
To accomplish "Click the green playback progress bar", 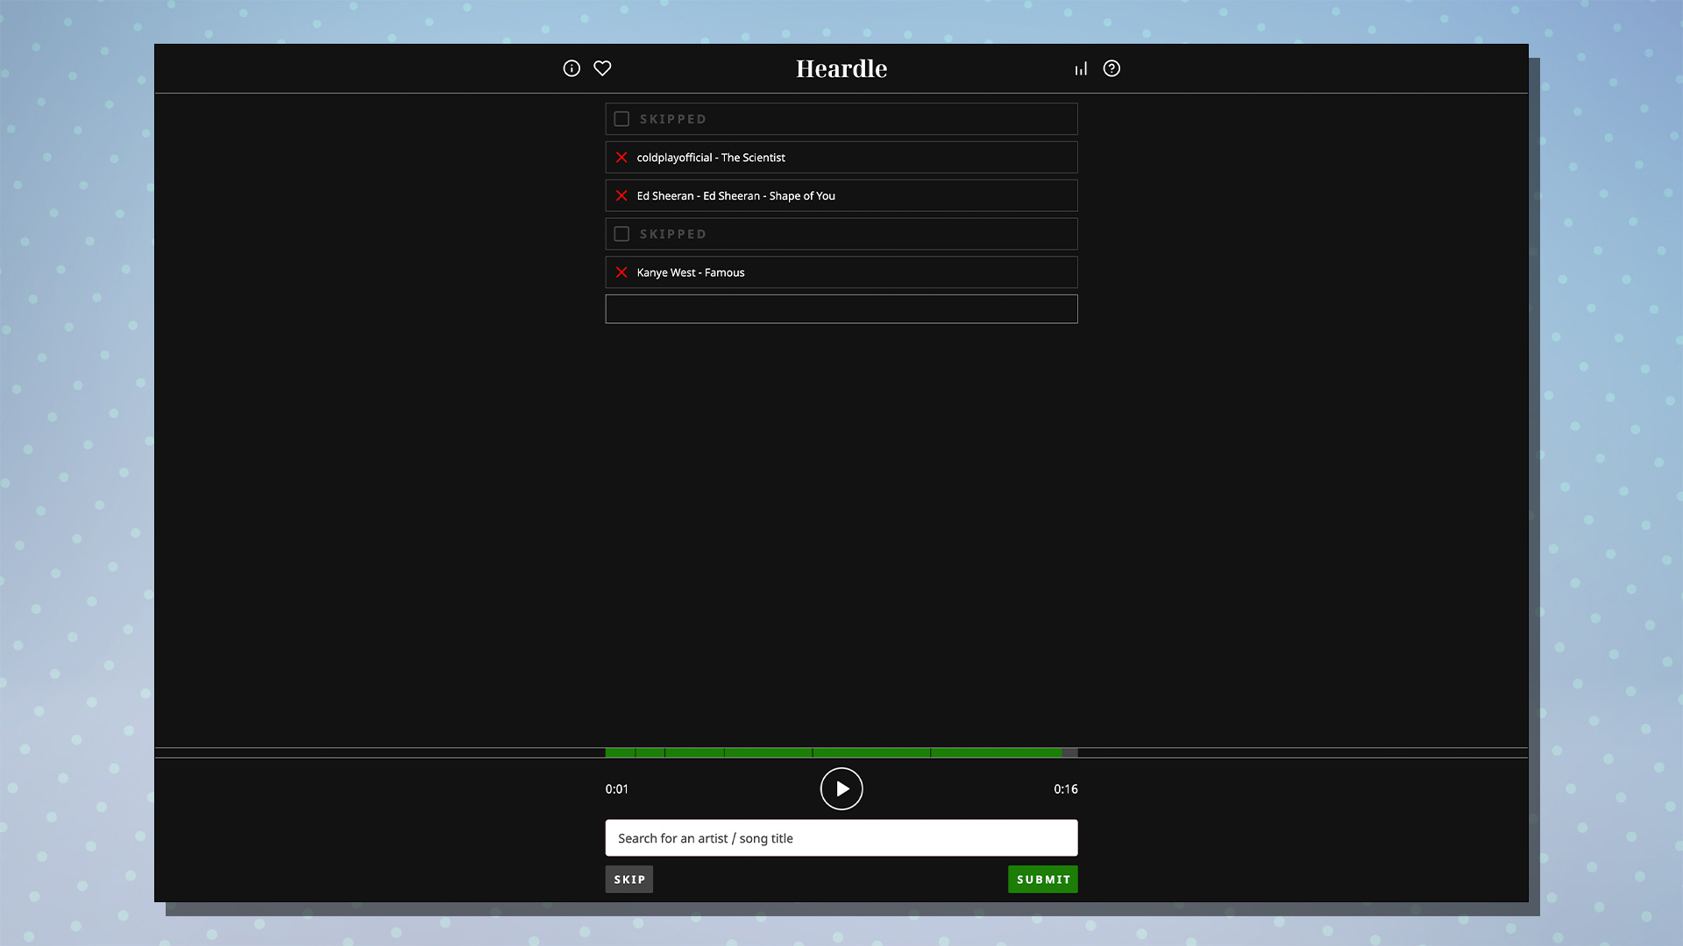I will 833,752.
